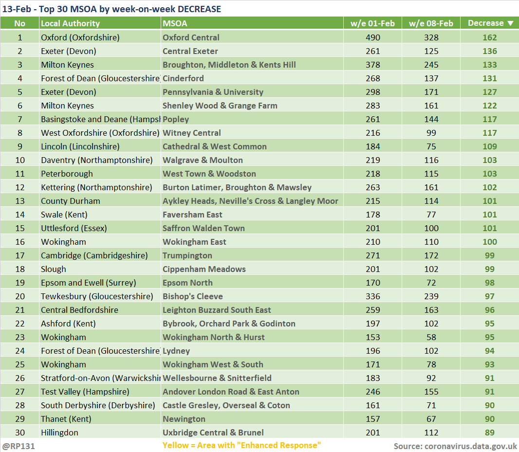This screenshot has width=519, height=452.
Task: Click the Witney Central cell
Action: pyautogui.click(x=252, y=133)
